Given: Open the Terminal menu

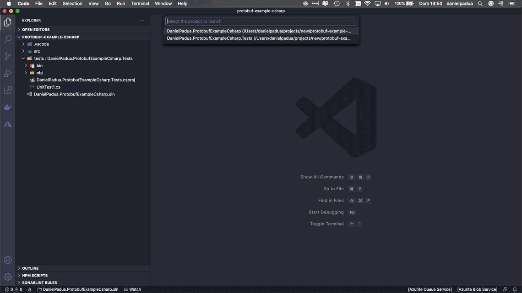Looking at the screenshot, I should (x=140, y=4).
